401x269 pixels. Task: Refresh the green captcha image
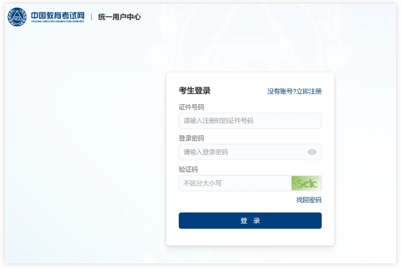point(306,183)
